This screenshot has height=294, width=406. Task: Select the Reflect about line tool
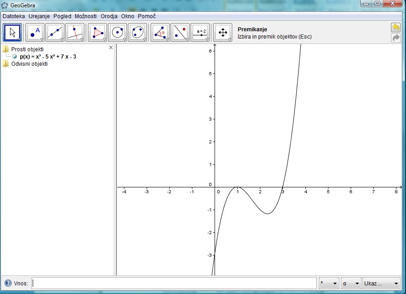pos(180,33)
